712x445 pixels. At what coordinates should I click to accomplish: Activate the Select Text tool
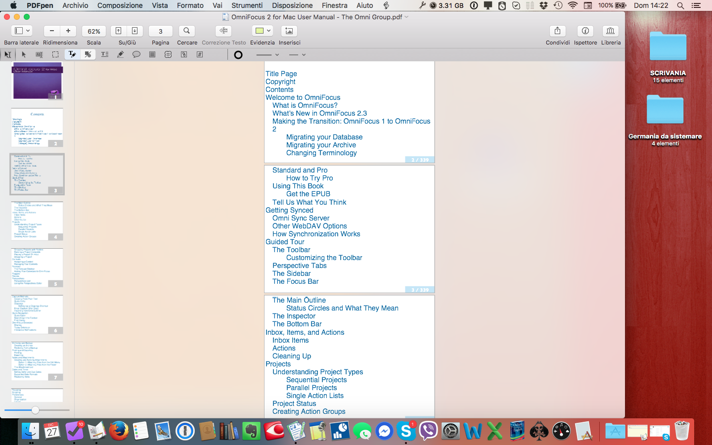pyautogui.click(x=40, y=54)
